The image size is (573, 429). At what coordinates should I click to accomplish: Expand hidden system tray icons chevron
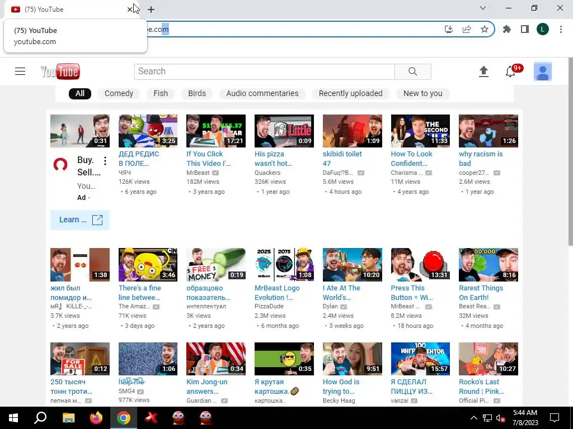point(473,418)
